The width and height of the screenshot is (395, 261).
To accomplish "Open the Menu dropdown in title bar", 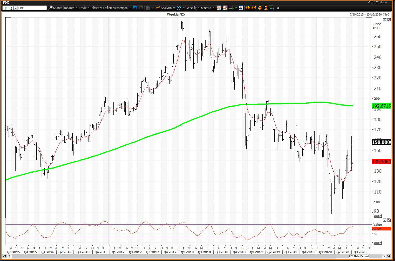I will tap(385, 2).
